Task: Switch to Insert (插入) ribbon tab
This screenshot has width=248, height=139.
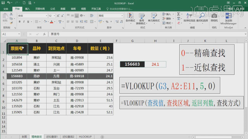Action: tap(27, 9)
